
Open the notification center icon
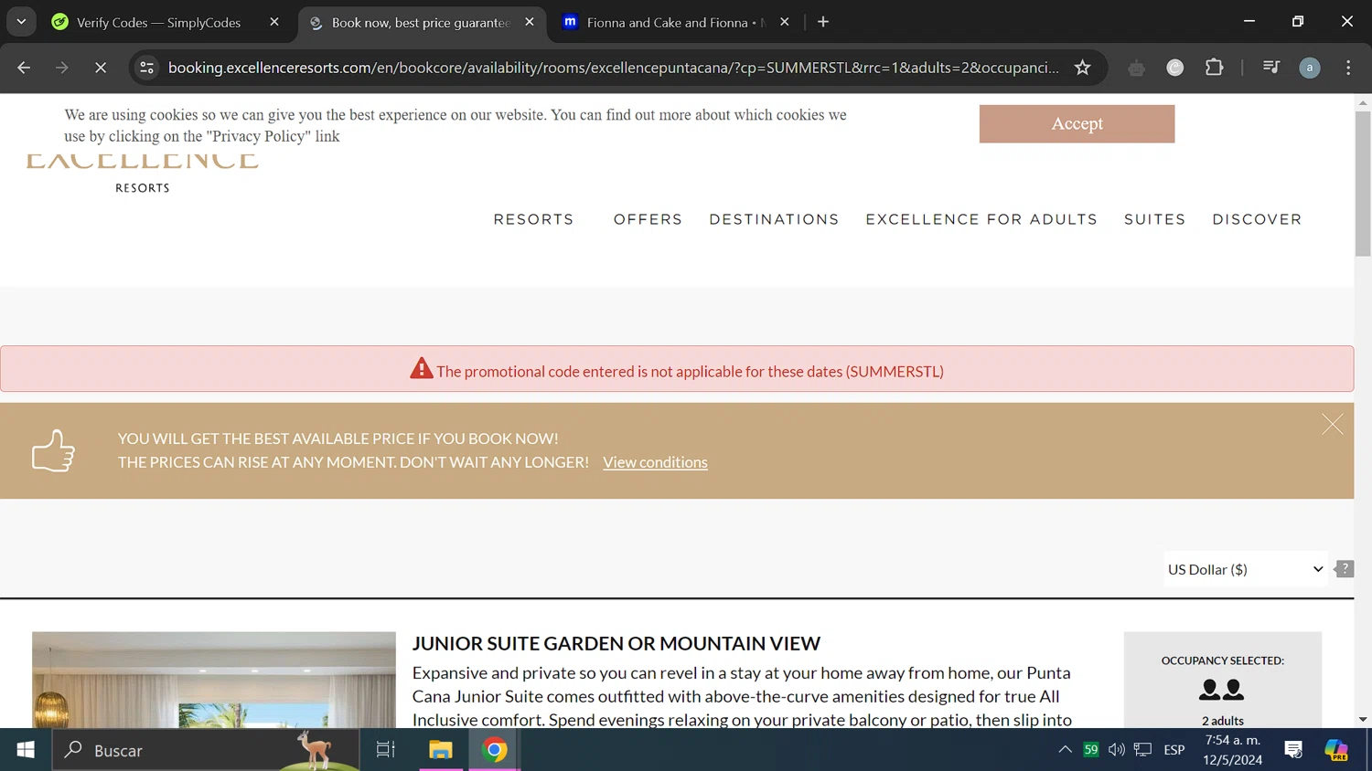click(1293, 750)
